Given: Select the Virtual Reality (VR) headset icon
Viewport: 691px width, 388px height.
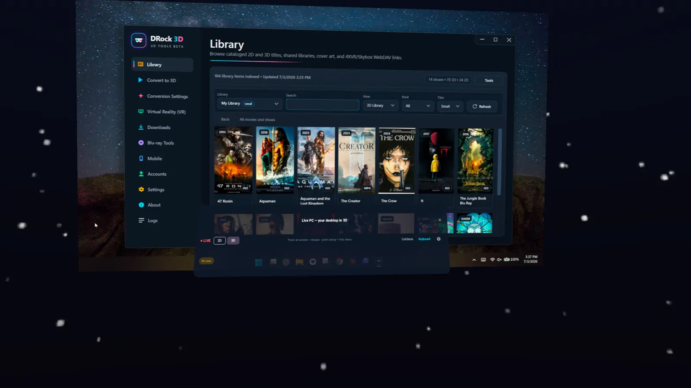Looking at the screenshot, I should click(141, 111).
